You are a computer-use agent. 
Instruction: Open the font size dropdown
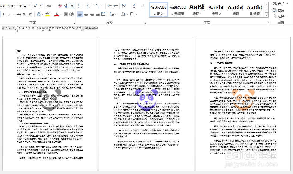[30, 6]
